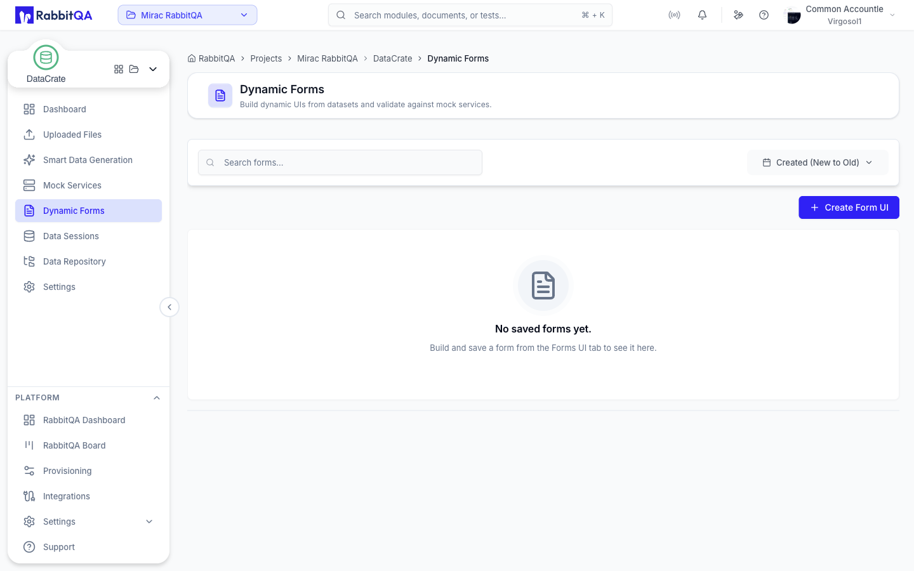Expand the platform Settings submenu

(149, 522)
